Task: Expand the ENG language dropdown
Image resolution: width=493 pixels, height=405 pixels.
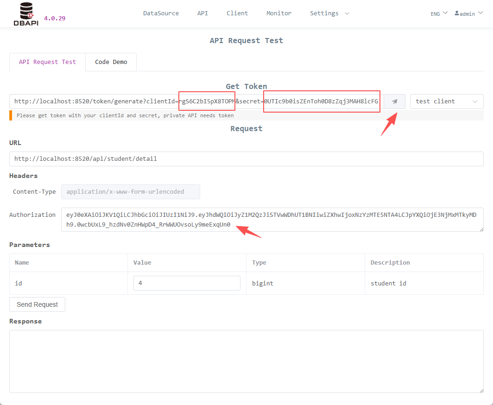Action: (437, 13)
